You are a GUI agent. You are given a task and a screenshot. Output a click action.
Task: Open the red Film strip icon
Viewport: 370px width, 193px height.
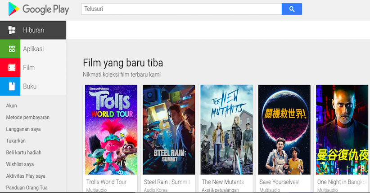[12, 68]
